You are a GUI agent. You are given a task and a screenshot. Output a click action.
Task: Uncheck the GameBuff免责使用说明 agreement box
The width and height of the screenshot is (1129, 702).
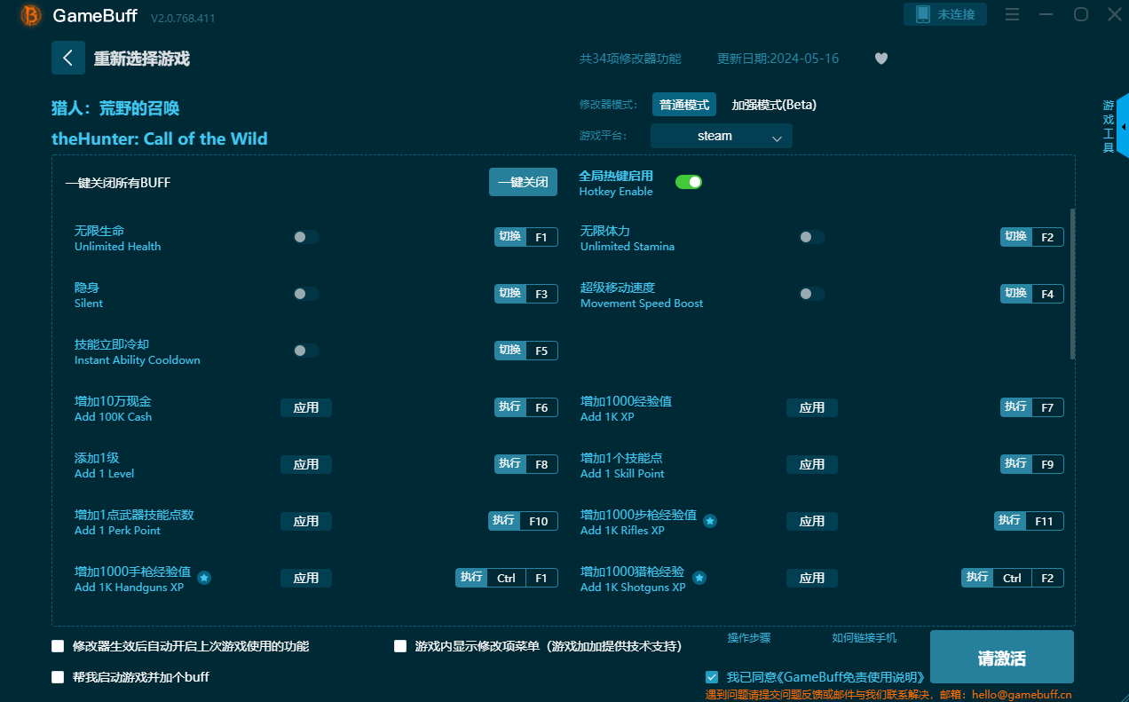click(712, 677)
